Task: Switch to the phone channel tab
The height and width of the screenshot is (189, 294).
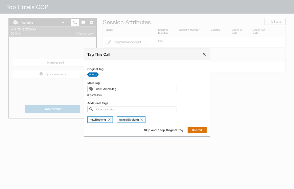Action: coord(75,22)
